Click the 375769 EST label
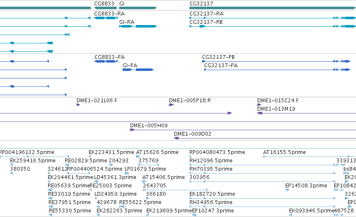The height and width of the screenshot is (217, 356). [x=148, y=161]
